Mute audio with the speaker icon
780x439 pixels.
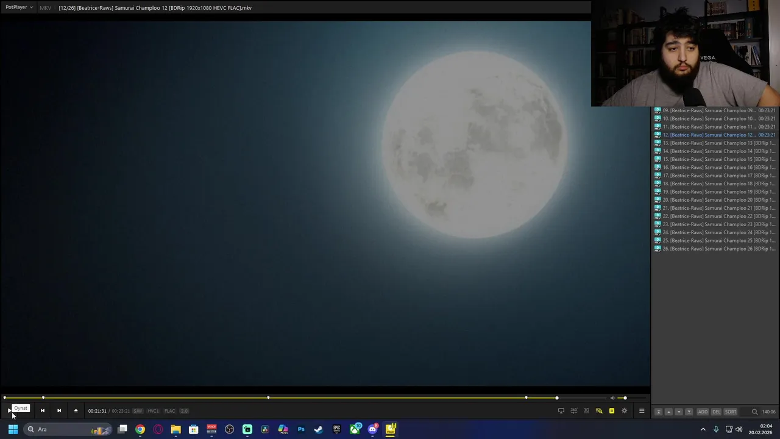(612, 398)
